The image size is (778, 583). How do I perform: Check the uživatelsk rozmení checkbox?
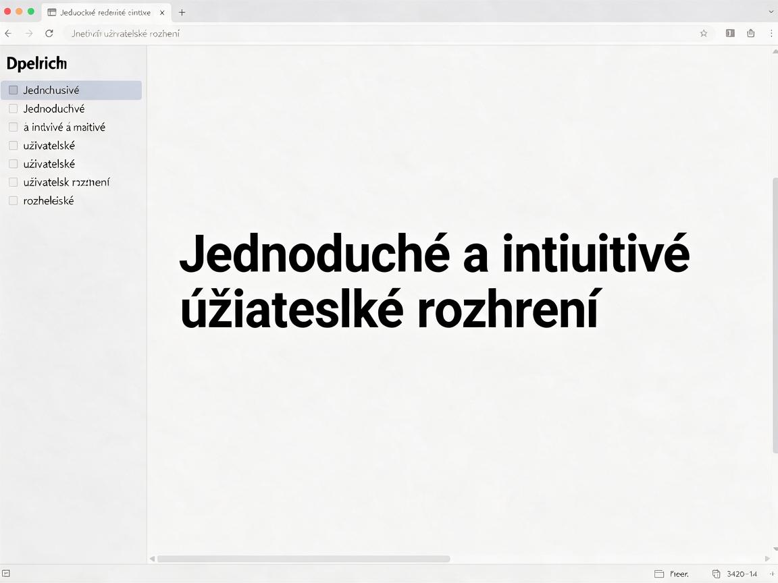14,182
